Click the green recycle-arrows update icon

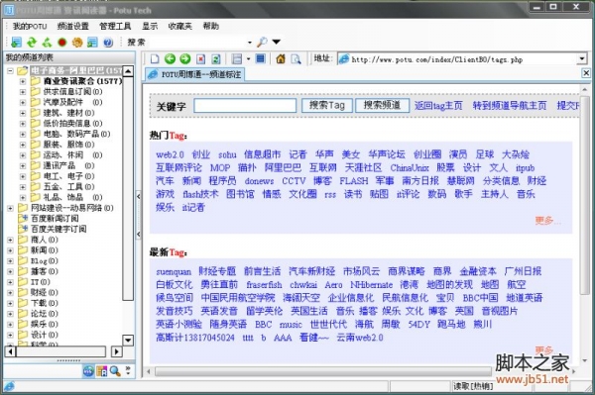[47, 42]
